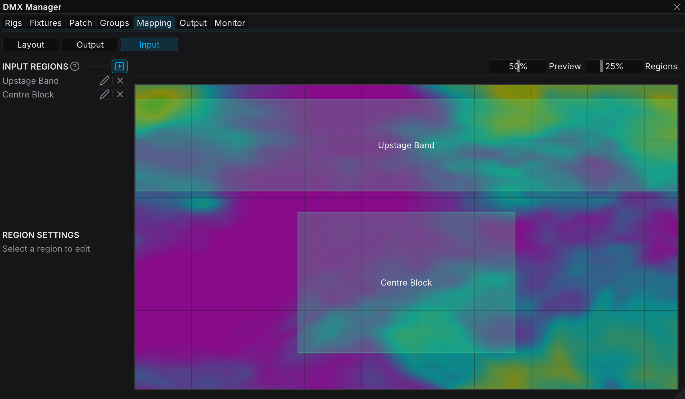Screen dimensions: 685x399
Task: Close the DMX Manager window
Action: tap(677, 7)
